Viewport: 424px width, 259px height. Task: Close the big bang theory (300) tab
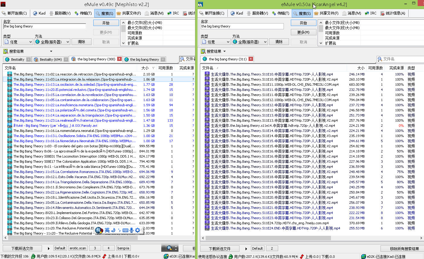click(x=119, y=59)
